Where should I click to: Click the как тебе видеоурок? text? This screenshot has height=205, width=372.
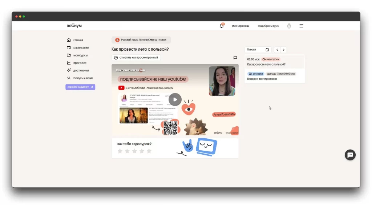tap(134, 144)
